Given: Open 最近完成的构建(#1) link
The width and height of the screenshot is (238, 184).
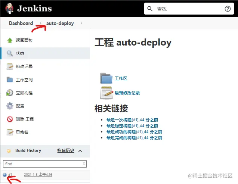Looking at the screenshot, I should (134, 138).
